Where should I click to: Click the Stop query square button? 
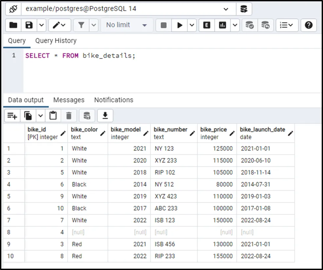point(164,25)
